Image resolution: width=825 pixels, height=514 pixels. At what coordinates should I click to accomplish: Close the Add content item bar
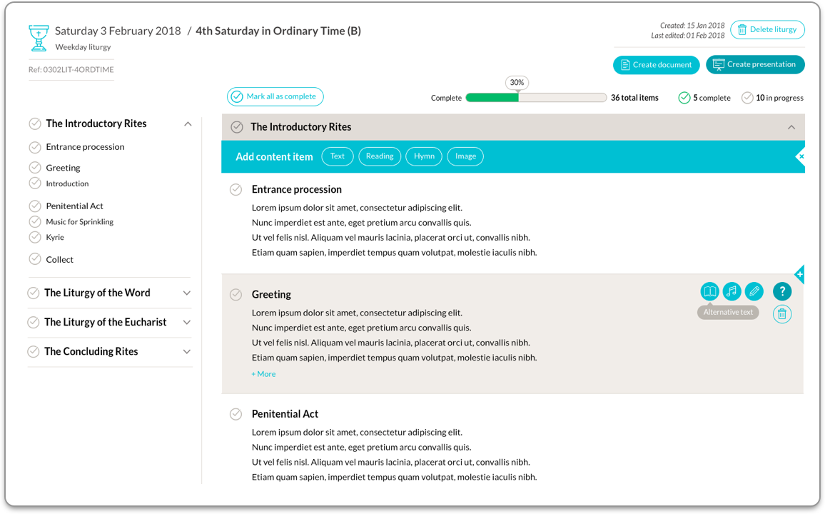point(801,156)
